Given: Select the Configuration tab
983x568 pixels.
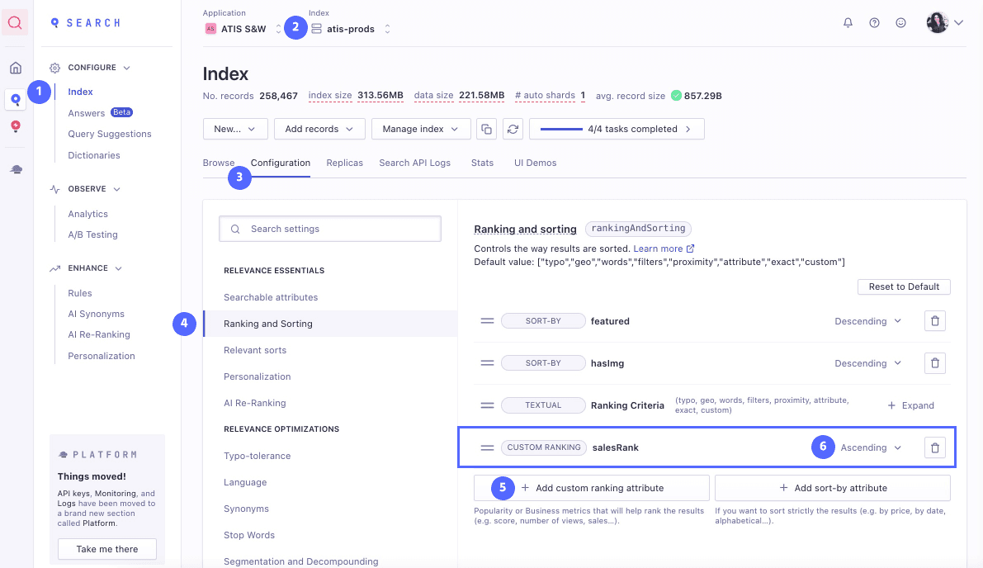Looking at the screenshot, I should (x=281, y=163).
